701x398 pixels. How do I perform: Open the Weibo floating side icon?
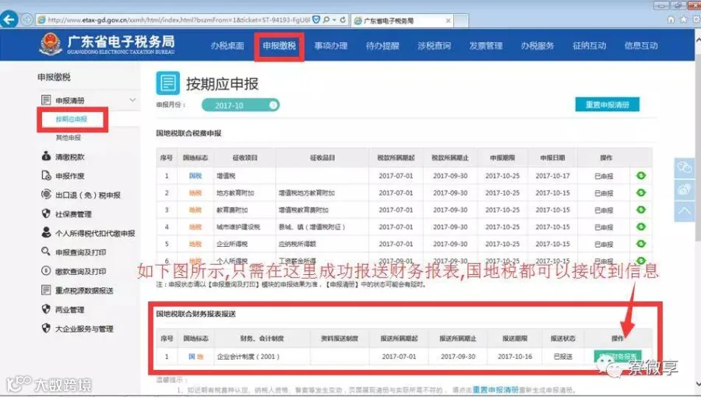685,189
